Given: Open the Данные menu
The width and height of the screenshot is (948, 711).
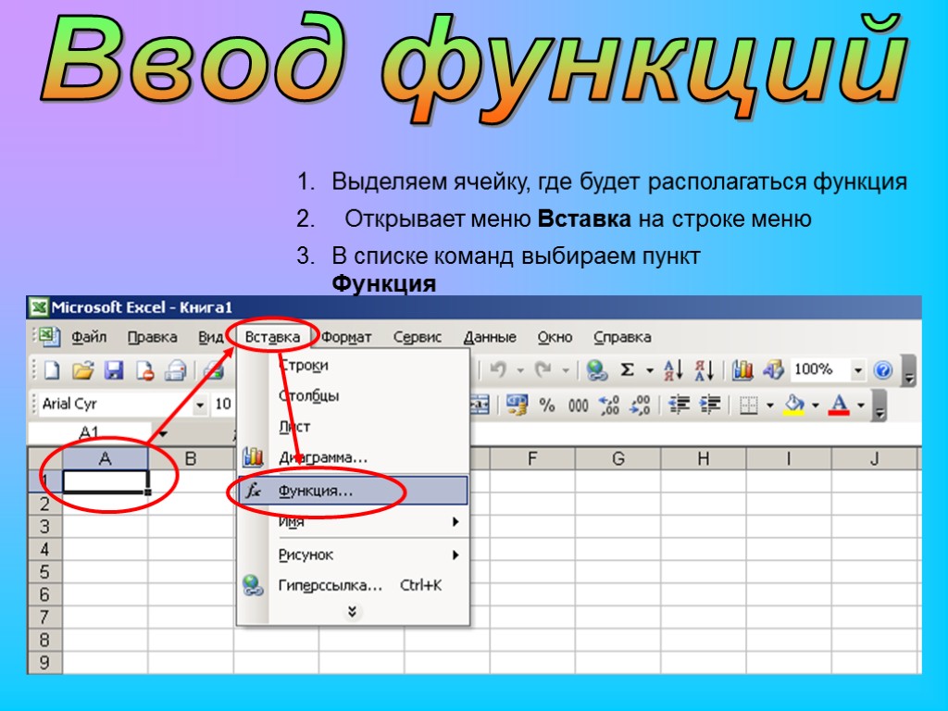Looking at the screenshot, I should (490, 337).
